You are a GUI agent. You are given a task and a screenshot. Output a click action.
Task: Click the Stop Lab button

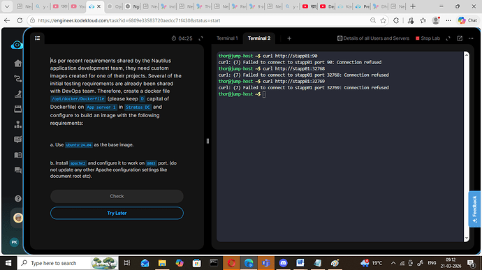(428, 38)
